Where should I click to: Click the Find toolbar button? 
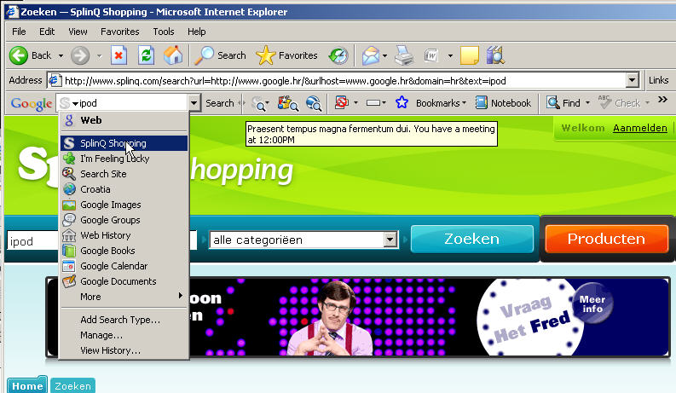[x=563, y=103]
